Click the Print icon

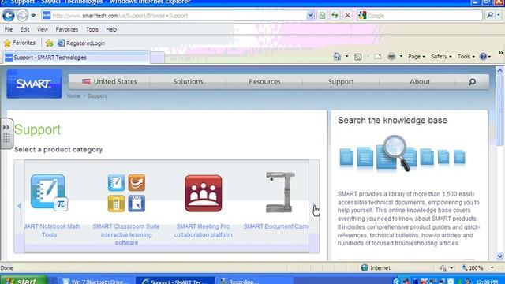tap(391, 57)
